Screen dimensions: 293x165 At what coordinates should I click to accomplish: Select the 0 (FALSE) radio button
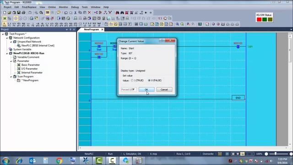(149, 81)
